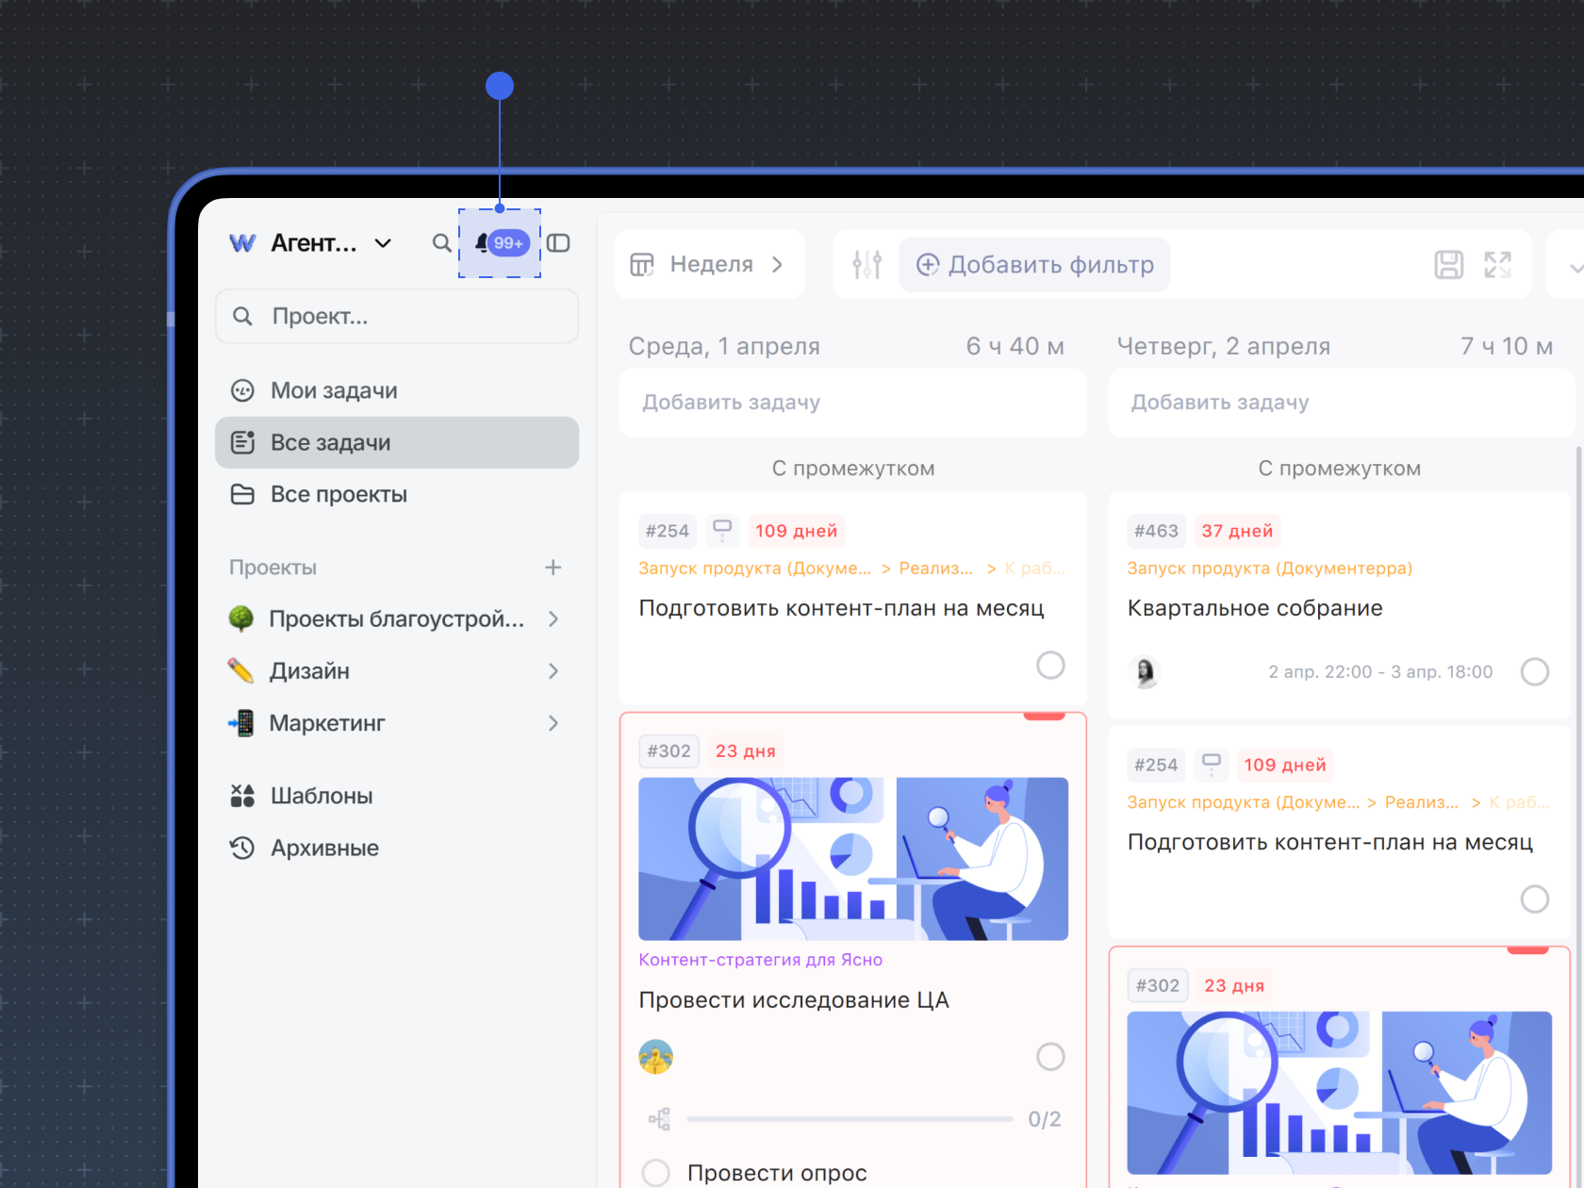This screenshot has height=1188, width=1584.
Task: Expand board to fullscreen with arrows icon
Action: (x=1497, y=265)
